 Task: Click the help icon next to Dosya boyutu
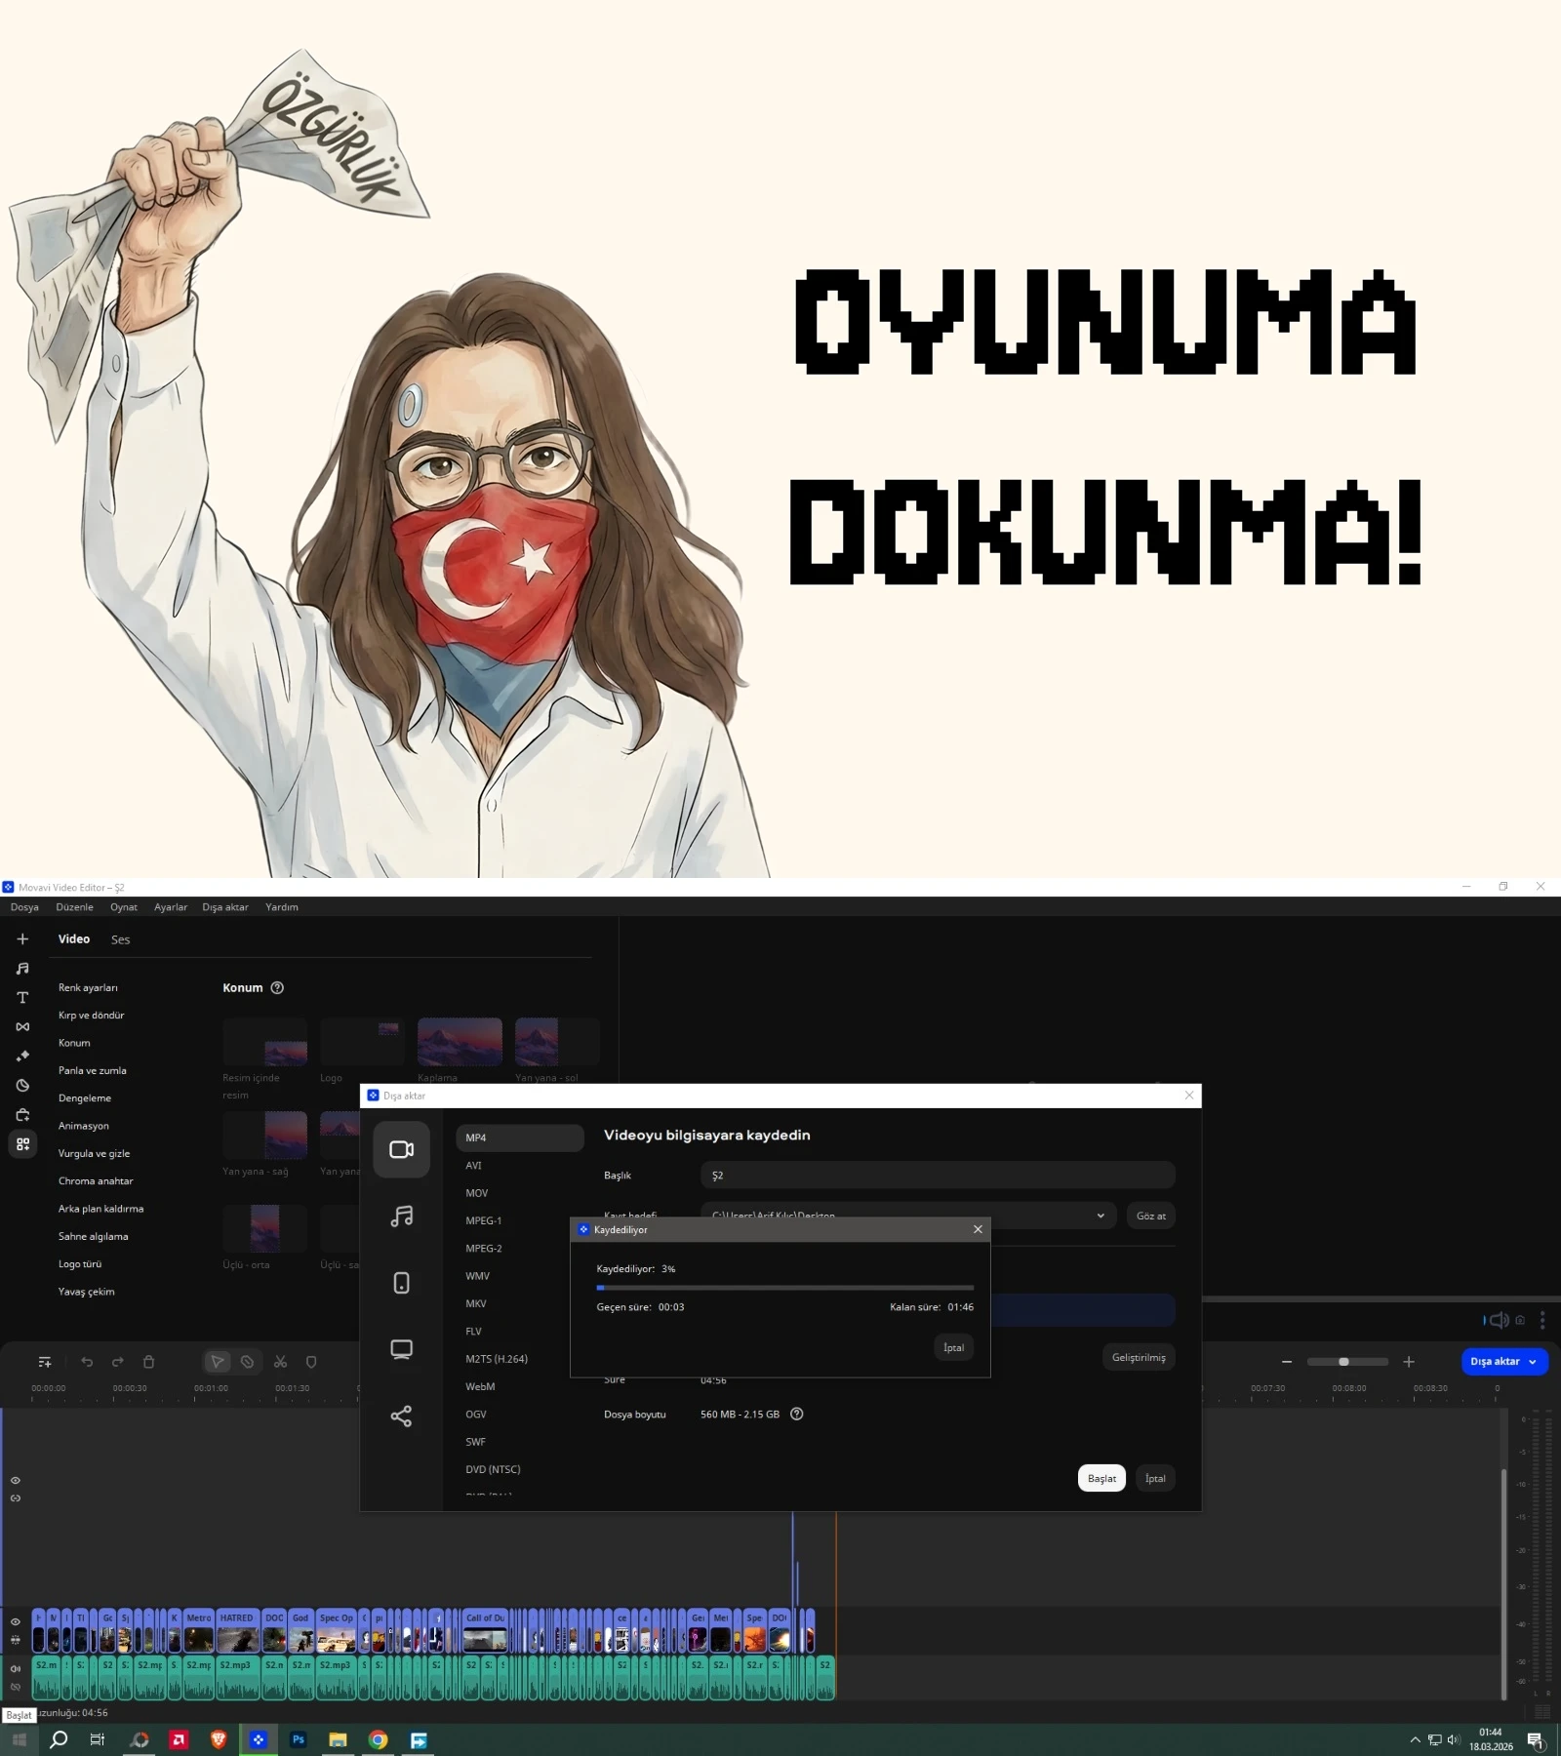796,1415
